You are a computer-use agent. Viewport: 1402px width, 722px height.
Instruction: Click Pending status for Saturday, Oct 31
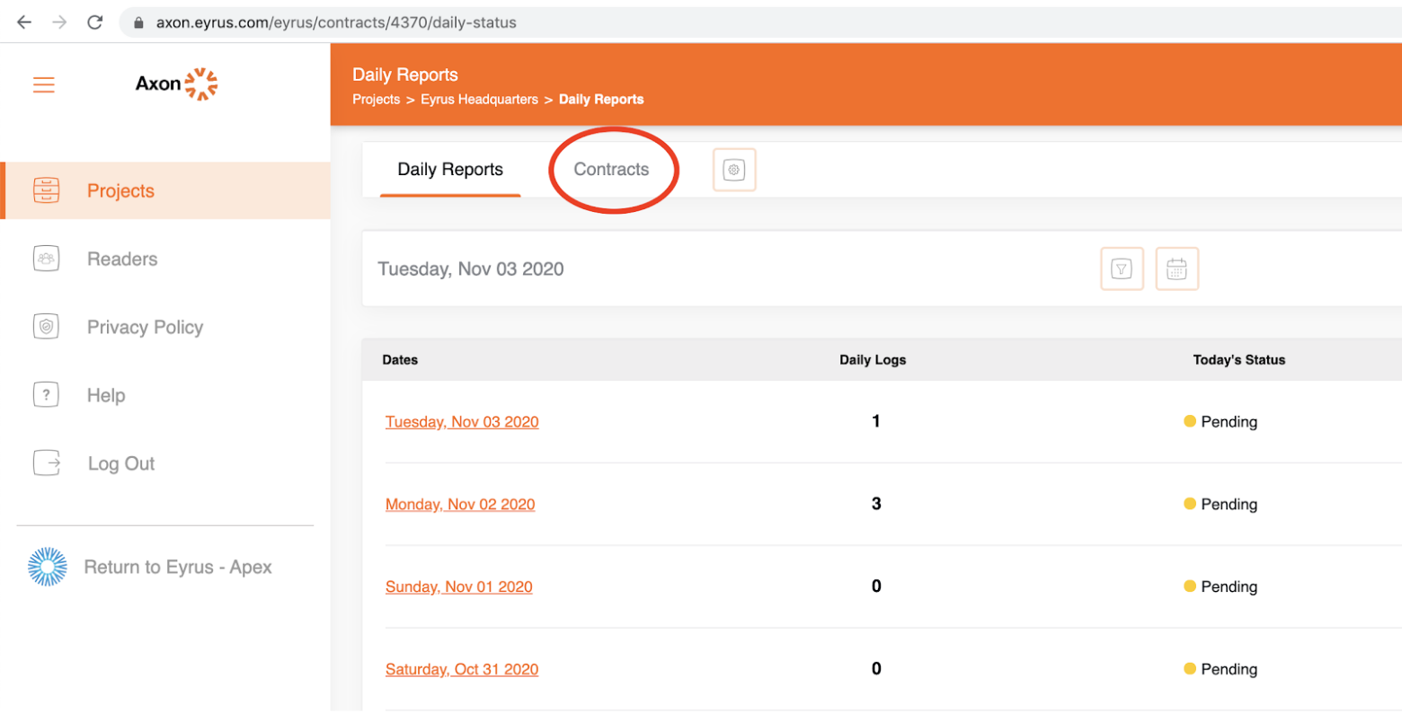pyautogui.click(x=1220, y=670)
